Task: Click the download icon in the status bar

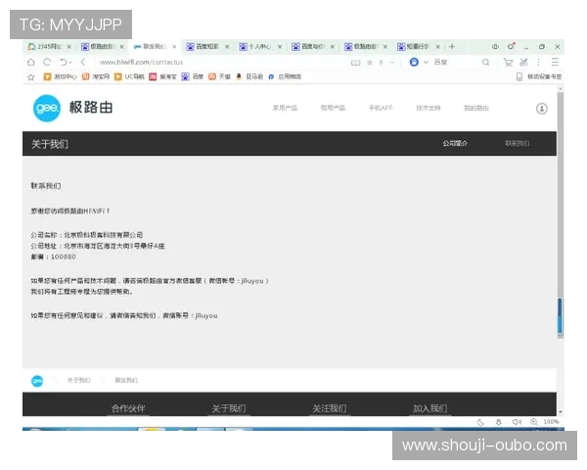Action: (x=499, y=422)
